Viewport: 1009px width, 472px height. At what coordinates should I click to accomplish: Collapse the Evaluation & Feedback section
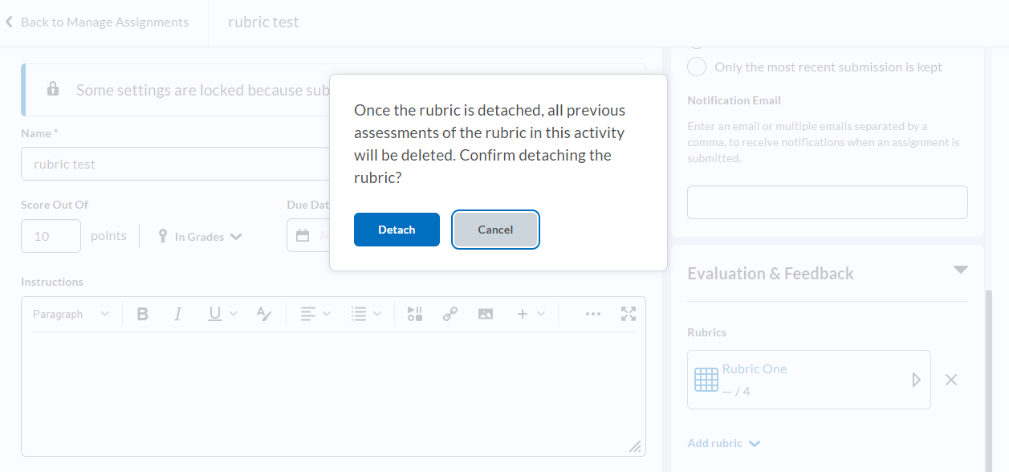click(960, 270)
